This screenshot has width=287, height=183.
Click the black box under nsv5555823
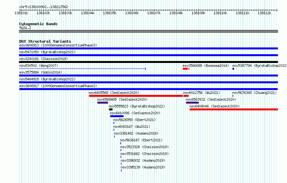pos(111,109)
